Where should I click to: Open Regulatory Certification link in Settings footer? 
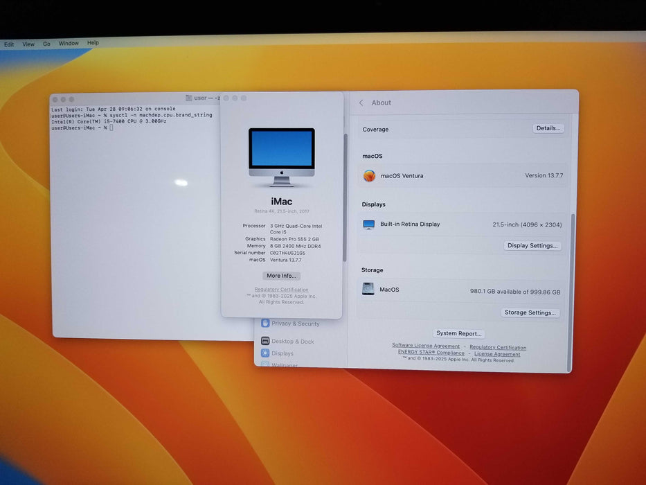[498, 347]
